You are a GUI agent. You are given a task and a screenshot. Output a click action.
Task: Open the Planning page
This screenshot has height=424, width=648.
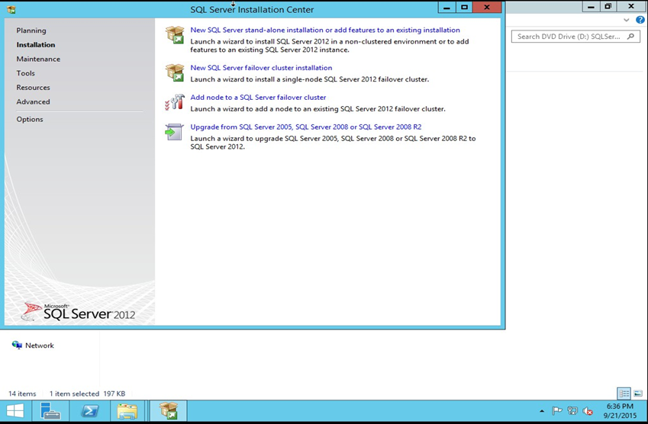coord(31,31)
